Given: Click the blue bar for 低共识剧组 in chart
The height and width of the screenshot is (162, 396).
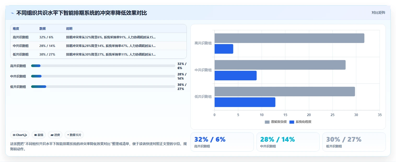Looking at the screenshot, I should (x=245, y=102).
